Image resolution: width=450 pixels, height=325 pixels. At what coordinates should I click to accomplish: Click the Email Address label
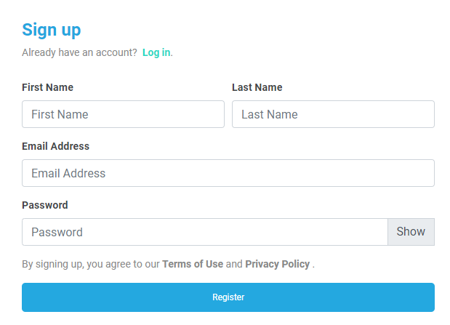(56, 146)
